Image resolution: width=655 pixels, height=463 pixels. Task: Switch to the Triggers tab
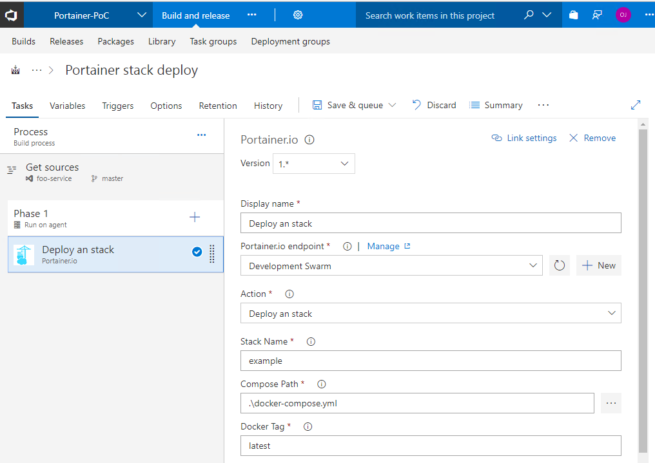pos(118,106)
